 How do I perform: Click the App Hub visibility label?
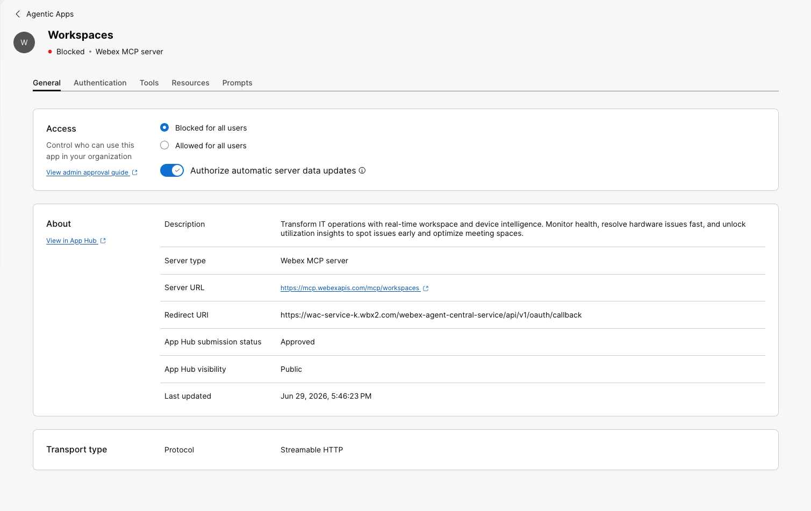pos(195,369)
